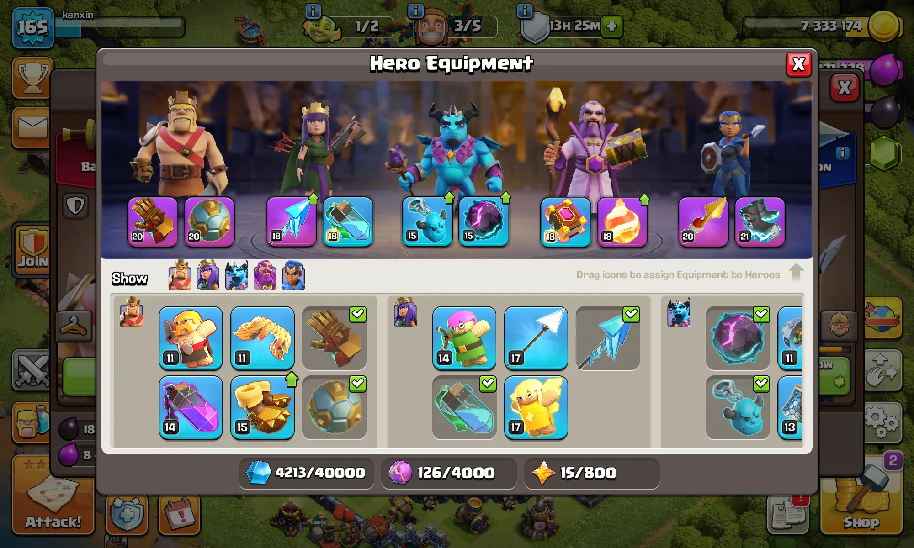Toggle Archer Queen filter in Show row

(208, 275)
